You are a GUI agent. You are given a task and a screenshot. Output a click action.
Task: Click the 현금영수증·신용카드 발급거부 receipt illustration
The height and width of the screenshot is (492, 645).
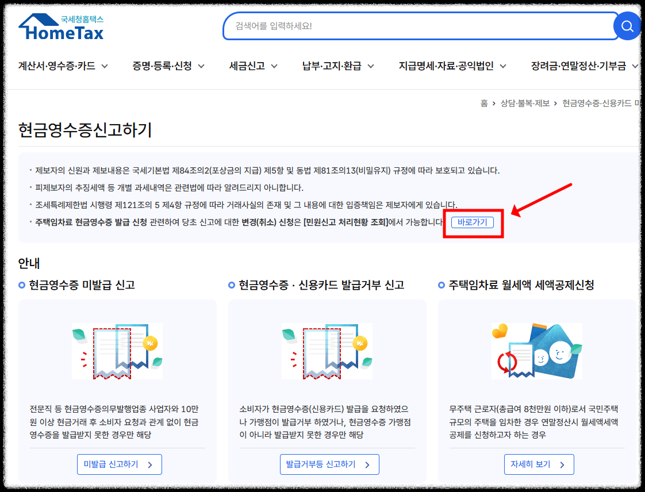click(x=328, y=351)
